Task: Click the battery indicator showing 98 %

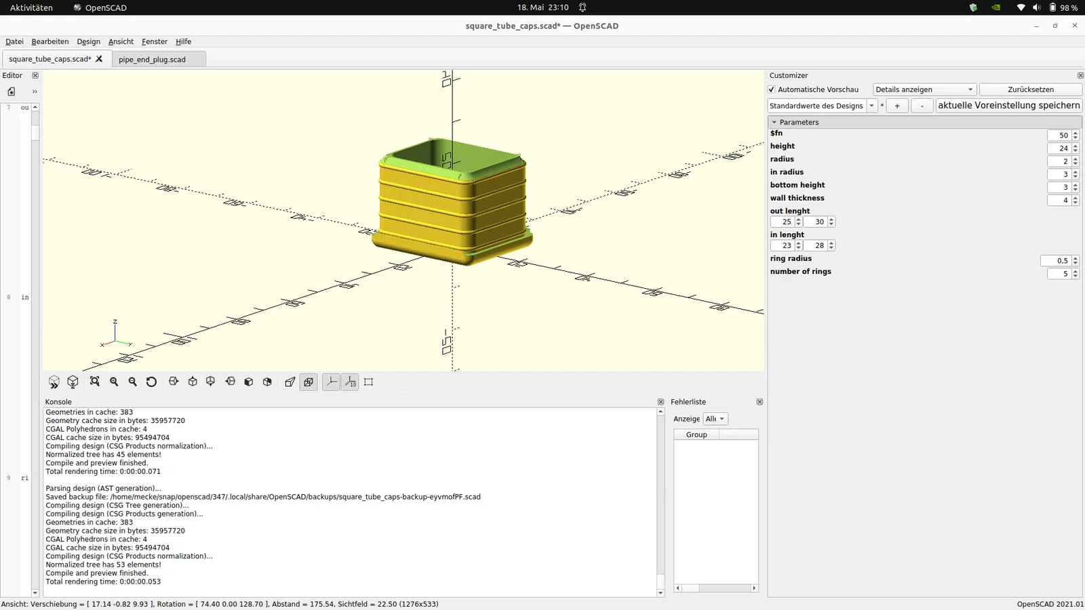Action: [1063, 7]
